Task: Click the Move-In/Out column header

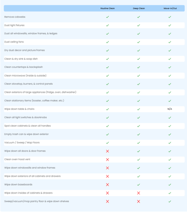Action: 170,8
